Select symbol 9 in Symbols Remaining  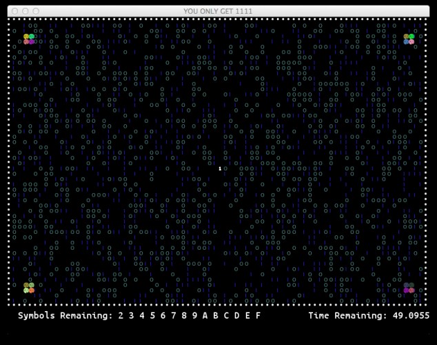(x=194, y=315)
